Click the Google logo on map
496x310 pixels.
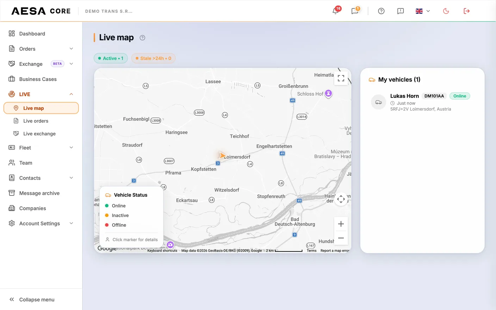pos(107,248)
